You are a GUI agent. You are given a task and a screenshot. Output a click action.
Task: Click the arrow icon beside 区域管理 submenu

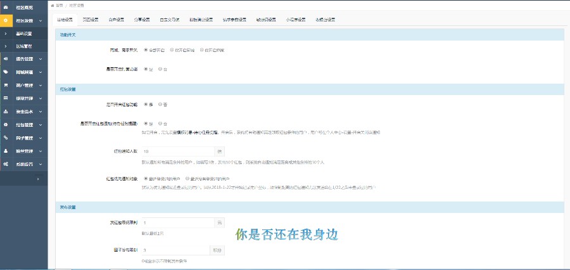[6, 46]
